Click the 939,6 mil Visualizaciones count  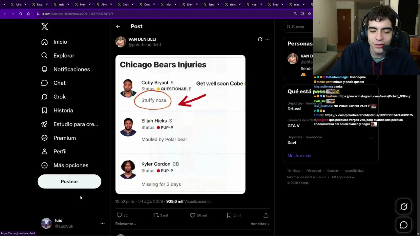[x=189, y=202]
